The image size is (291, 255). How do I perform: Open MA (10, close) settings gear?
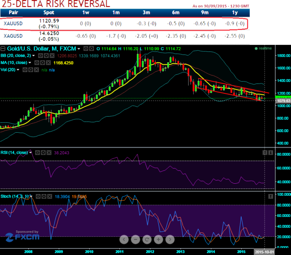point(42,63)
